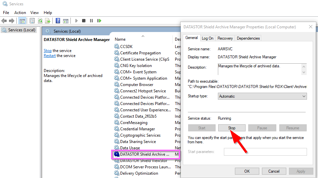Toggle the Show/Hide Console Tree icon

pyautogui.click(x=22, y=21)
